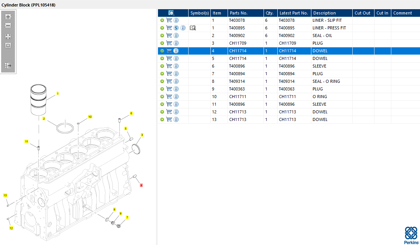Click the Latest Part No. column header

tap(293, 13)
